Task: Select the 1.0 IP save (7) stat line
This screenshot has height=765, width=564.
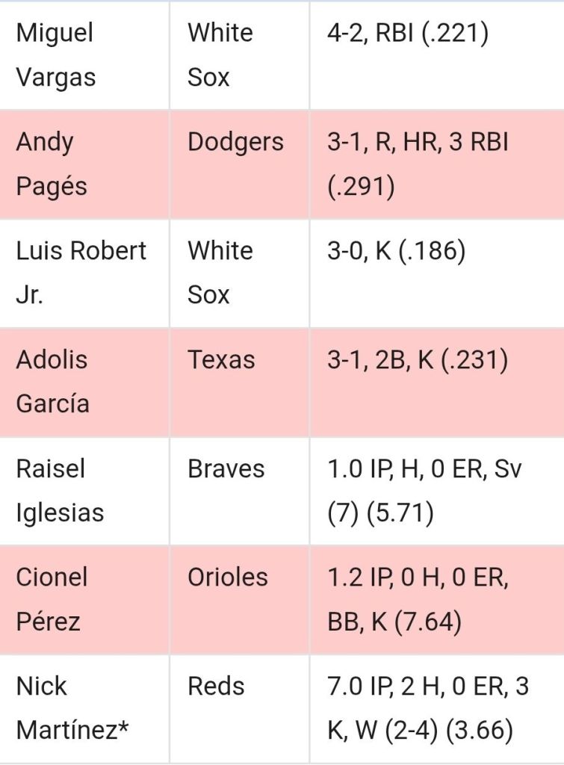Action: click(424, 491)
